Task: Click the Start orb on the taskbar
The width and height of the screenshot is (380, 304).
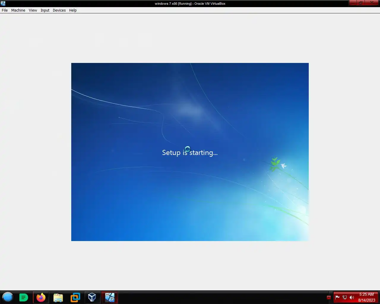Action: click(8, 297)
